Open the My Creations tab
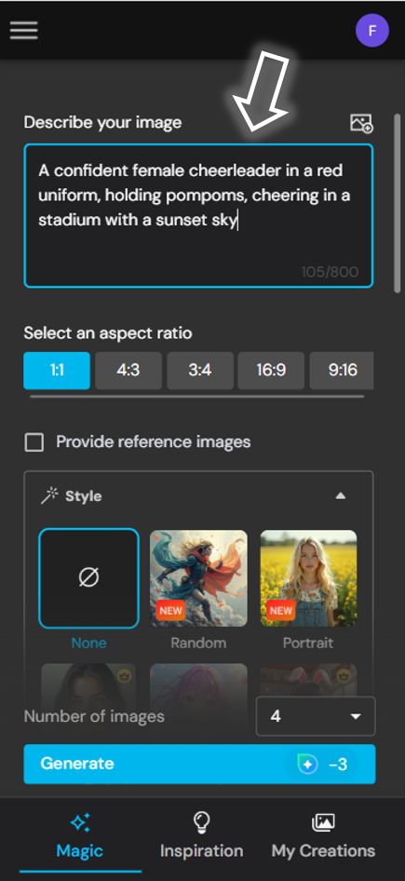Image resolution: width=405 pixels, height=881 pixels. 324,835
